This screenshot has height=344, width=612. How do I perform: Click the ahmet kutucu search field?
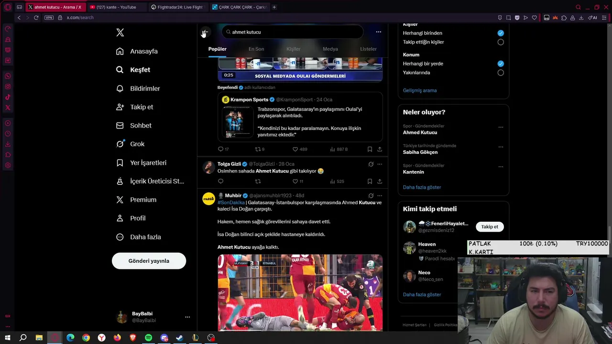click(x=292, y=32)
